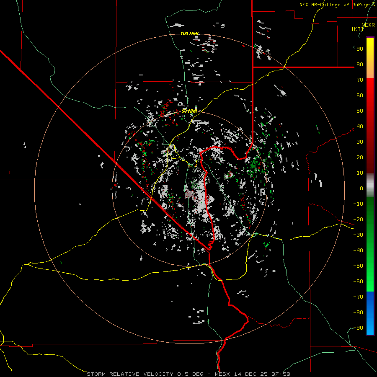The width and height of the screenshot is (377, 377).
Task: Click the "14 DEC 25" date text
Action: point(251,374)
